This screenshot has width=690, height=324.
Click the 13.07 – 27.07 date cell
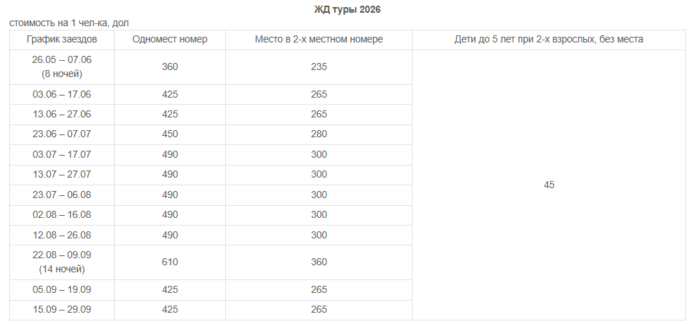pyautogui.click(x=62, y=175)
